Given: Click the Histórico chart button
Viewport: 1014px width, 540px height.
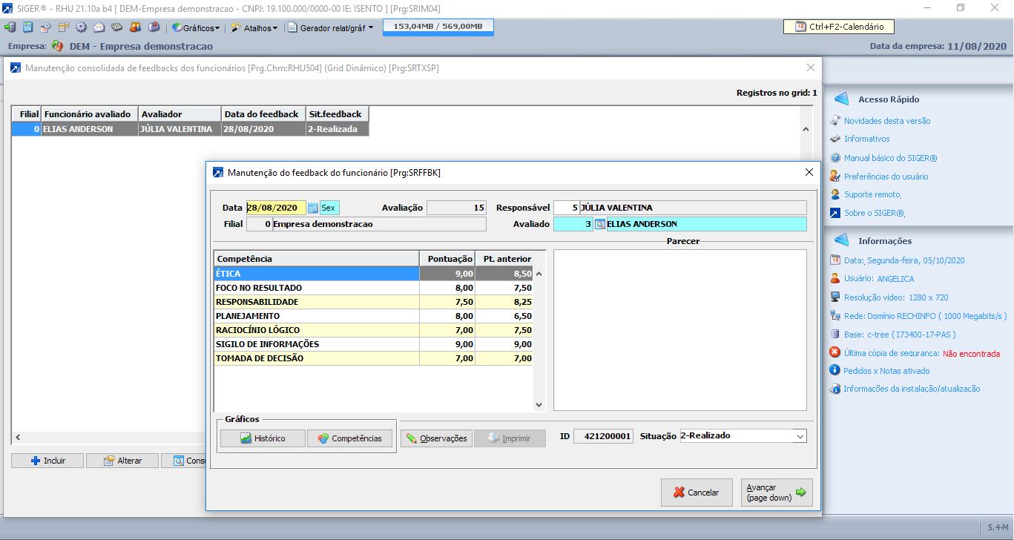Looking at the screenshot, I should pos(263,438).
